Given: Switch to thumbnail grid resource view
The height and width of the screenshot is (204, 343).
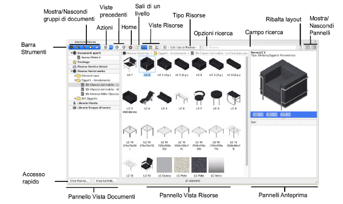Looking at the screenshot, I should point(144,47).
